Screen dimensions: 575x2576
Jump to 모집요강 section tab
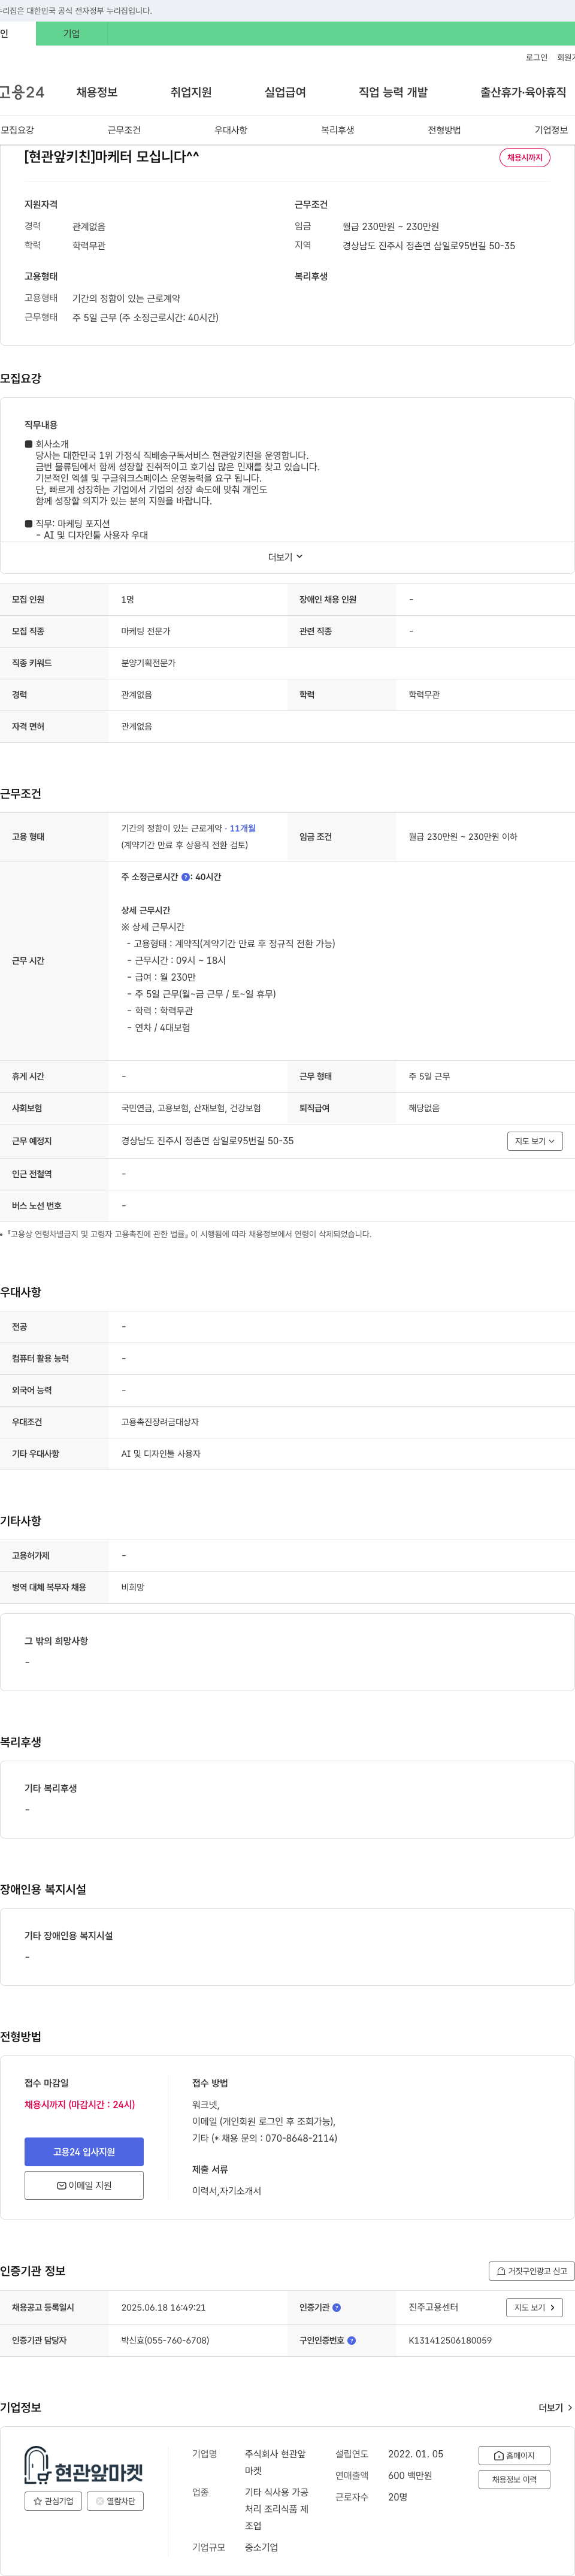pyautogui.click(x=17, y=130)
